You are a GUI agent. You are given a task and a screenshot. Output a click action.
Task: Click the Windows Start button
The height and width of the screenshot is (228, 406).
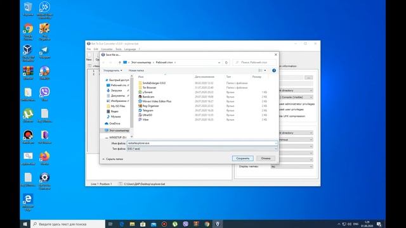[x=25, y=224]
